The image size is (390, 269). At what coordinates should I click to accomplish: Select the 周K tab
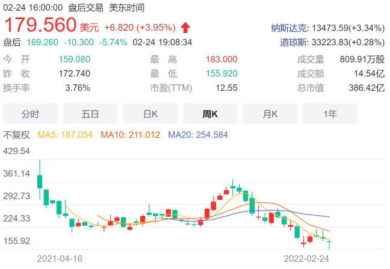tap(210, 114)
